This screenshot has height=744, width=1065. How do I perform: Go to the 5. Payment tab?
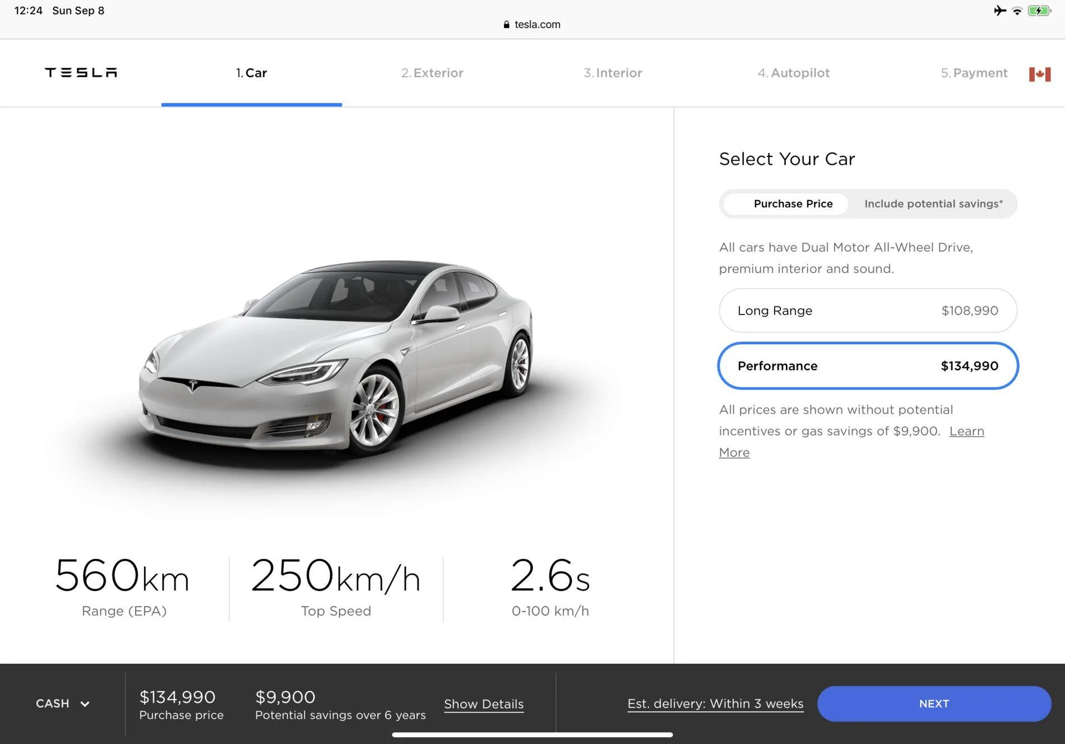(x=974, y=73)
